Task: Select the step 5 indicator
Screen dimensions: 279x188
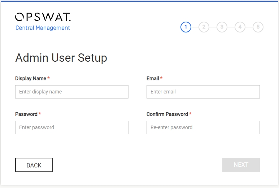Action: 258,27
